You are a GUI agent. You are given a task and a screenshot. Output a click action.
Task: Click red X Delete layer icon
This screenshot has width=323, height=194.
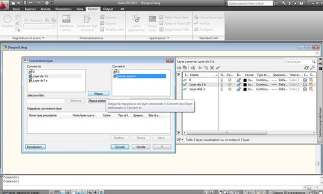coord(212,68)
